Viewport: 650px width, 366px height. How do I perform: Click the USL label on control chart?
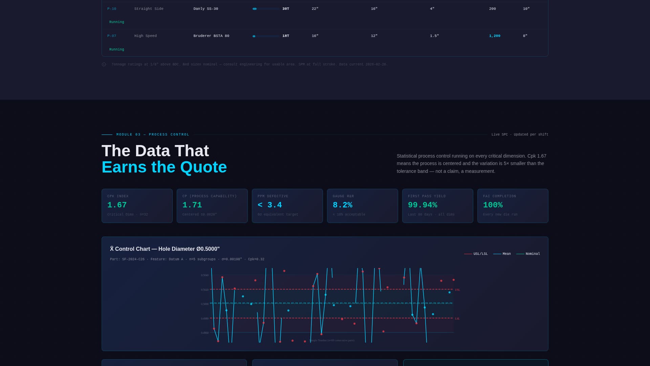click(457, 290)
